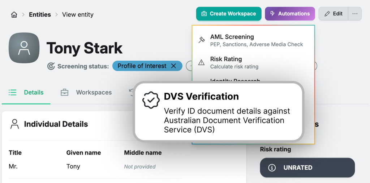Click the given name value "Tony"
Screen dimensions: 370x183
point(73,166)
